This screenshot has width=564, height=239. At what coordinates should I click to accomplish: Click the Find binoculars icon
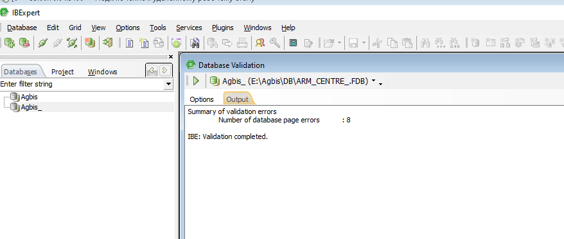click(425, 43)
